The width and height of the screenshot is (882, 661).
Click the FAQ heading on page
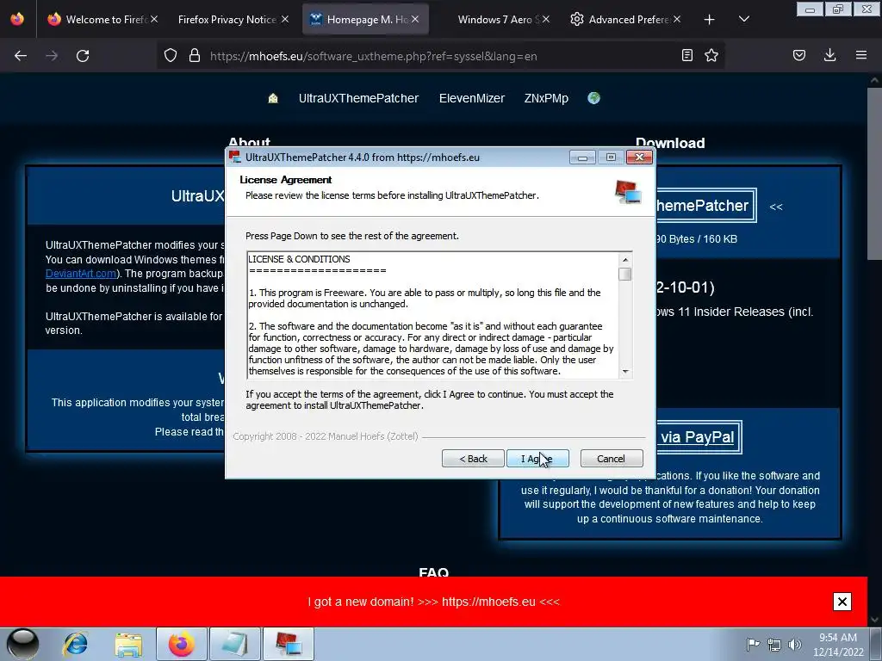[434, 571]
